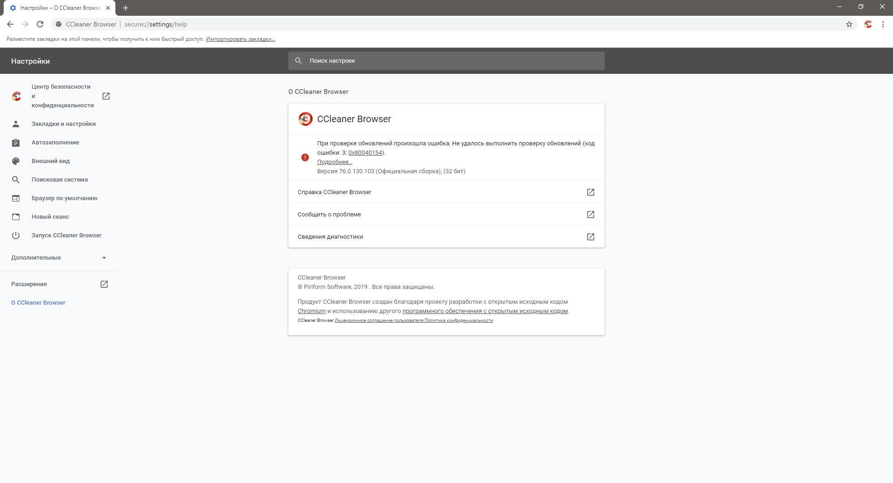Click the search icon for Поисковая система
This screenshot has height=483, width=893.
16,180
